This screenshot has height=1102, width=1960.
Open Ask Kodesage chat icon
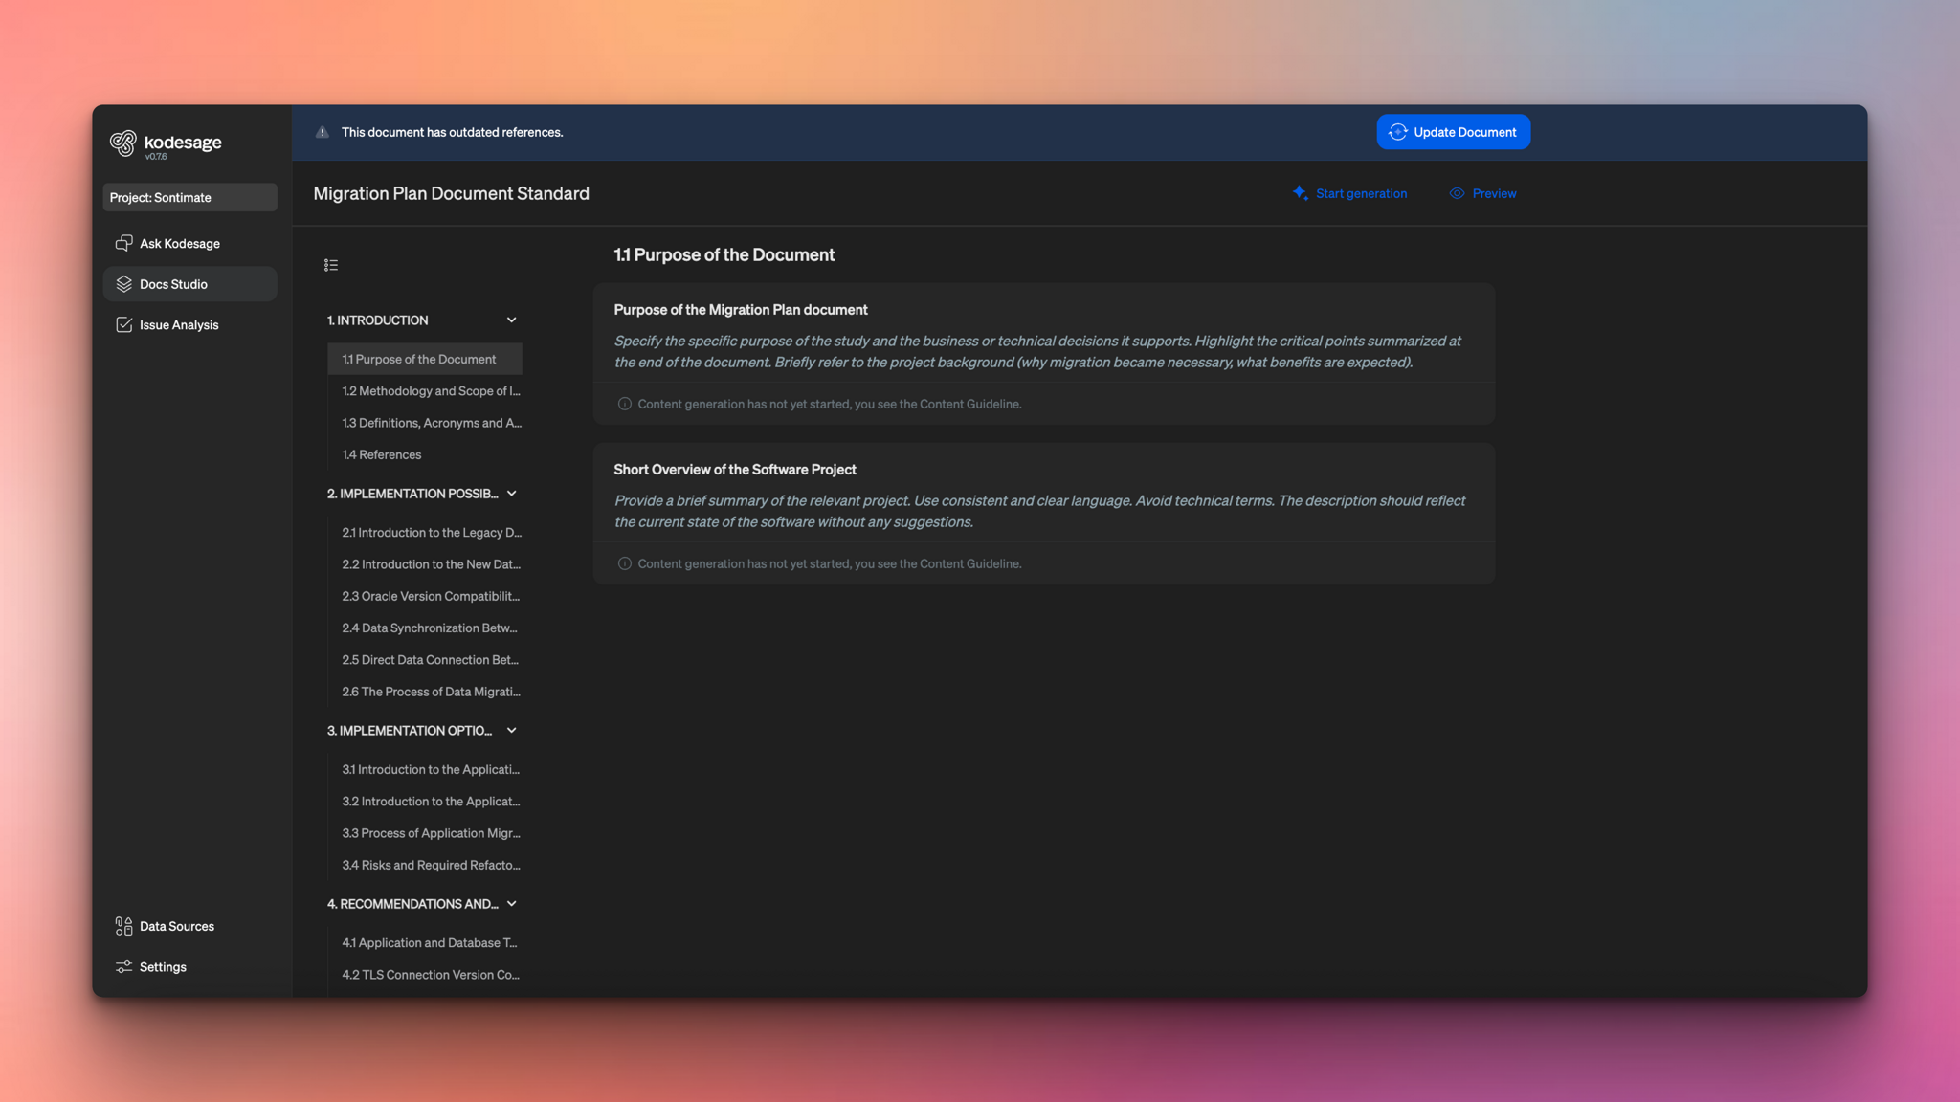tap(124, 243)
